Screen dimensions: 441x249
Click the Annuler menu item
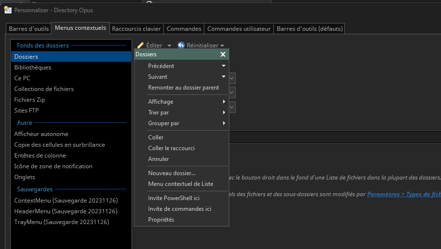[x=182, y=158]
